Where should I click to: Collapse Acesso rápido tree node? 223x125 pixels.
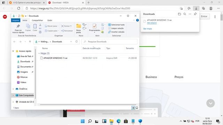tap(13, 51)
